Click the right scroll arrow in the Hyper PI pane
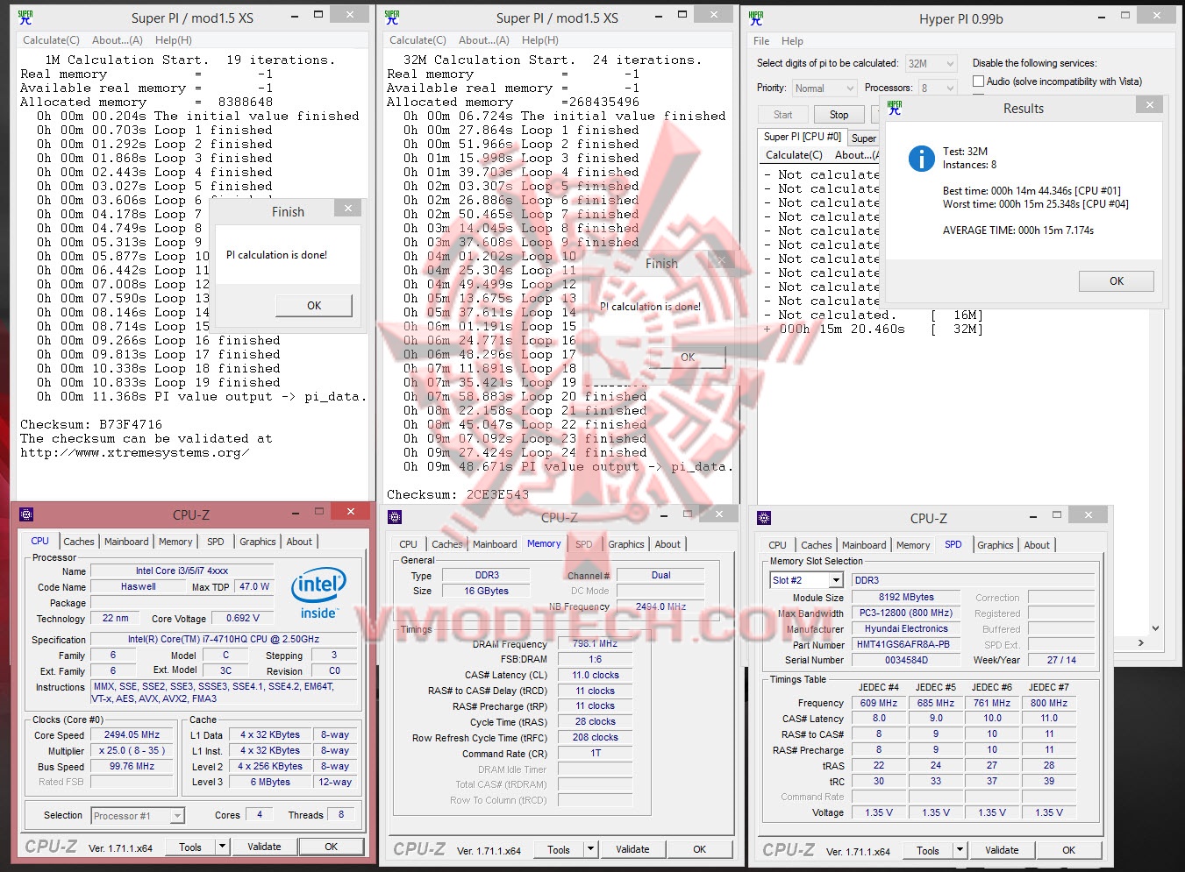 pos(1140,642)
